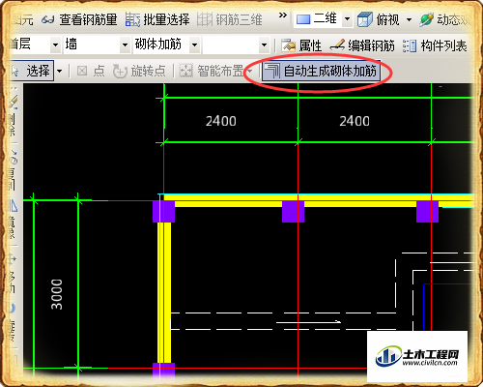Click the 编辑钢筋 pencil icon
The image size is (483, 387).
(x=337, y=45)
